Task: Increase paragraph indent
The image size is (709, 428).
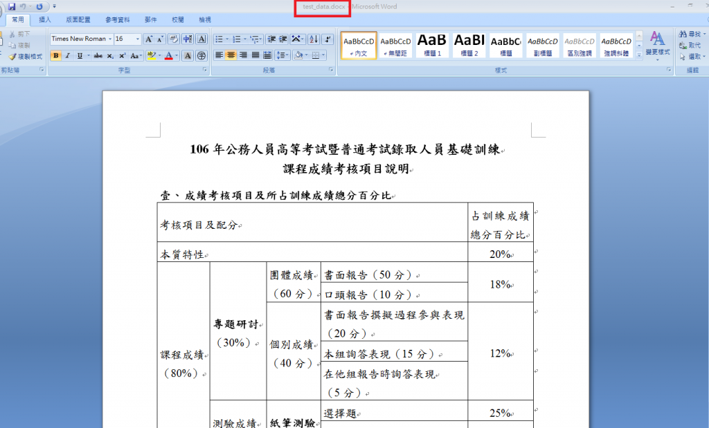Action: click(283, 39)
